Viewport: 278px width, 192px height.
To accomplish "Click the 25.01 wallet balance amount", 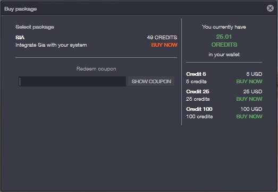I will (224, 37).
